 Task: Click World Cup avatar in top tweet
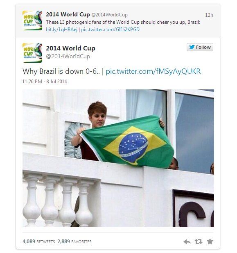click(32, 21)
